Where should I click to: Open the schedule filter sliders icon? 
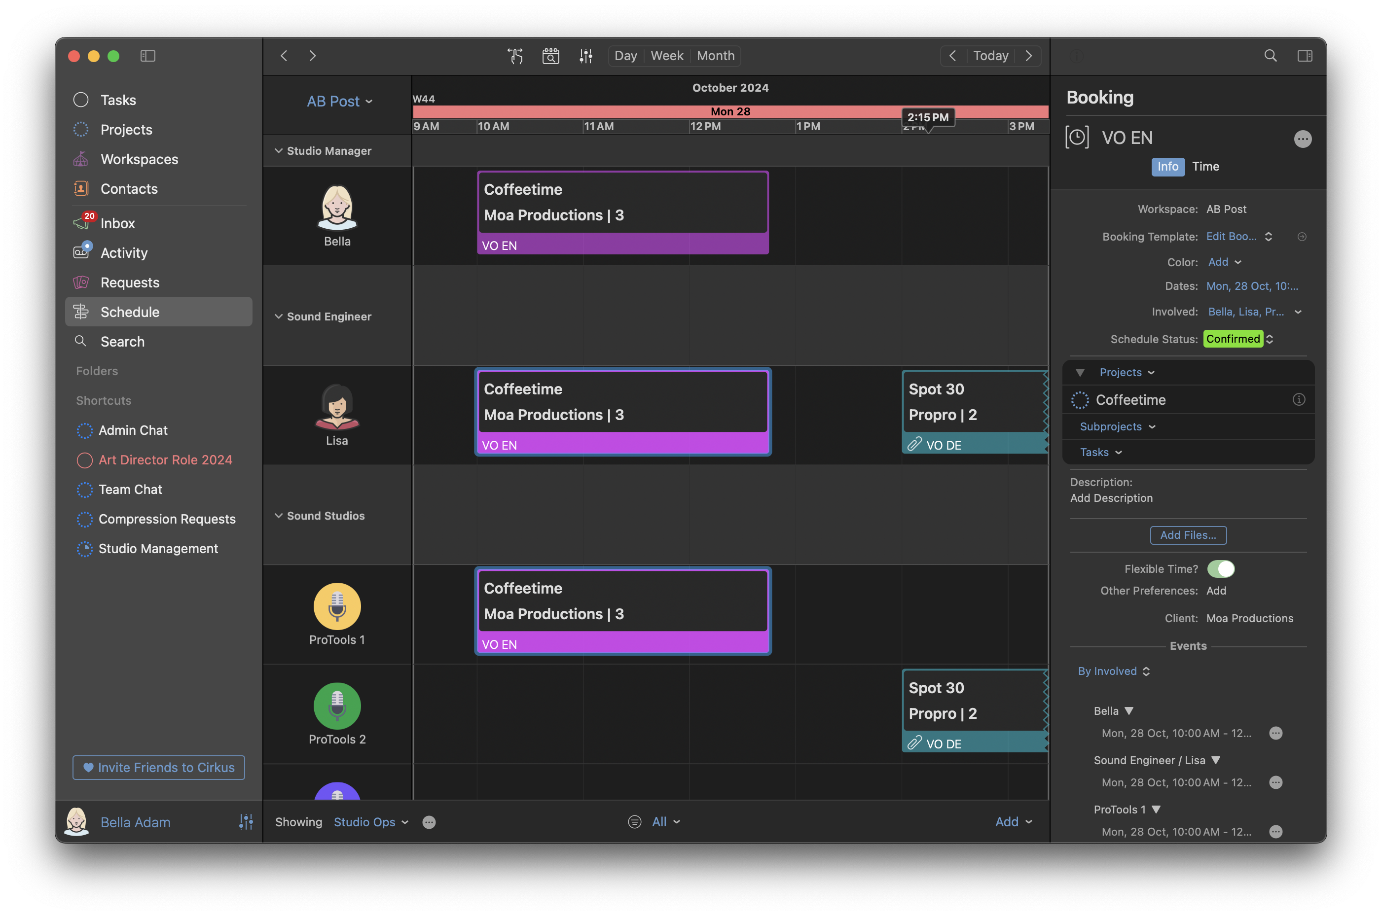(585, 56)
